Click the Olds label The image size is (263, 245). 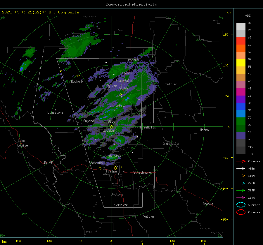[111, 121]
